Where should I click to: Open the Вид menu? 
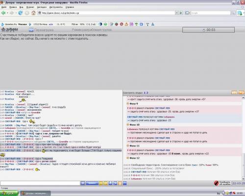pos(22,7)
